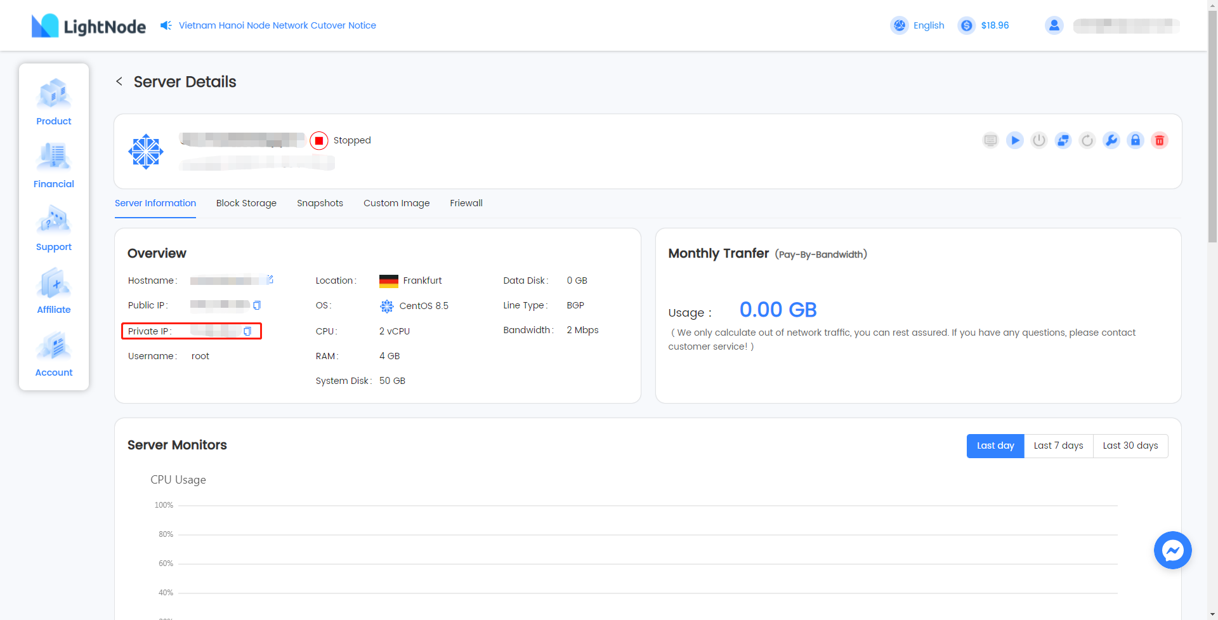Image resolution: width=1218 pixels, height=620 pixels.
Task: Click the language globe icon
Action: pyautogui.click(x=900, y=25)
